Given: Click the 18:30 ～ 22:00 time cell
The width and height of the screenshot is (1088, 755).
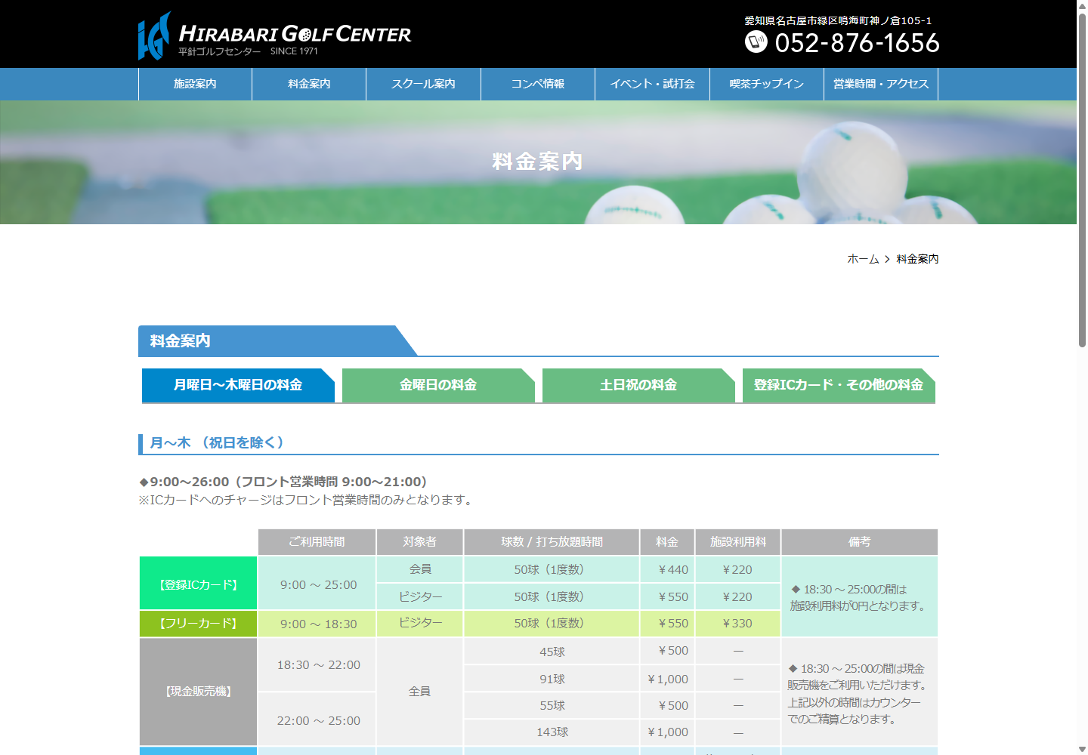Looking at the screenshot, I should pos(317,664).
